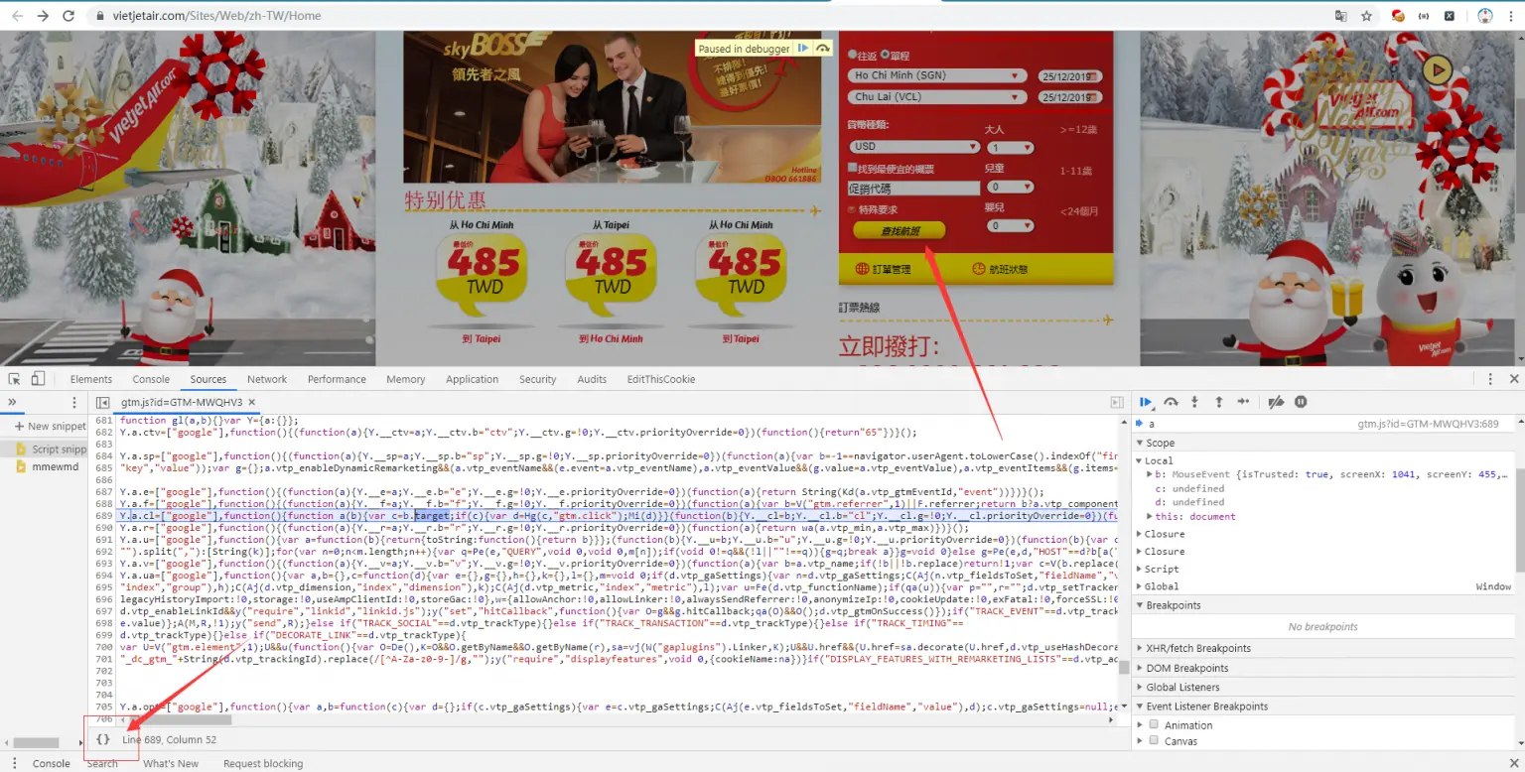Collapse the Local scope tree
Image resolution: width=1525 pixels, height=772 pixels.
(1141, 460)
